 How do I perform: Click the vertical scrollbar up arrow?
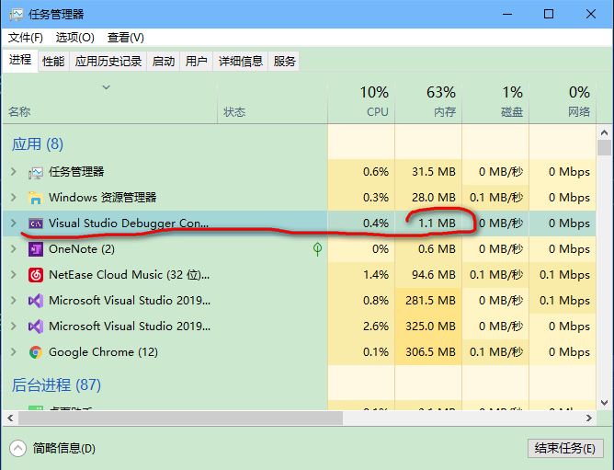(x=604, y=132)
